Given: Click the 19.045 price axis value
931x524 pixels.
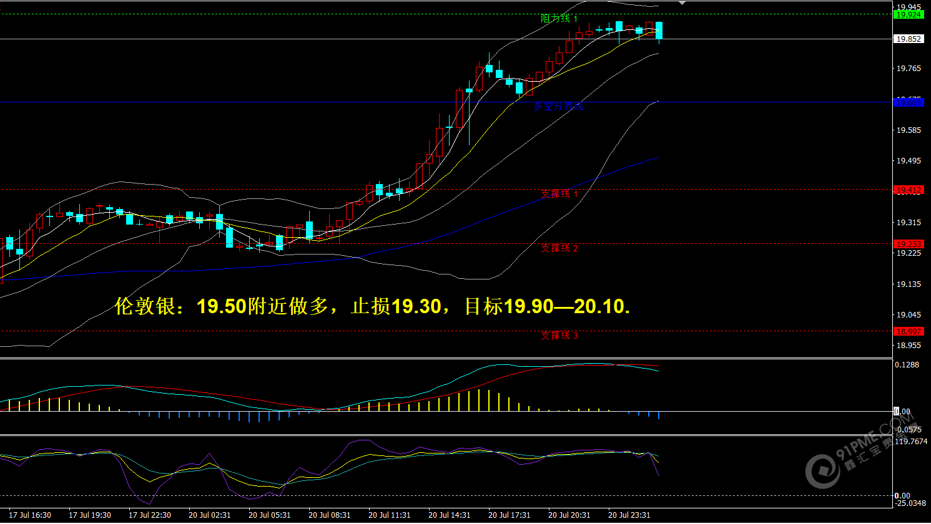Looking at the screenshot, I should pyautogui.click(x=909, y=315).
